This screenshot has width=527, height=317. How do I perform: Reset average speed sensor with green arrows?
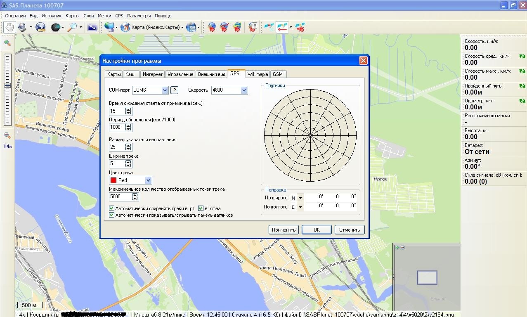(x=522, y=57)
